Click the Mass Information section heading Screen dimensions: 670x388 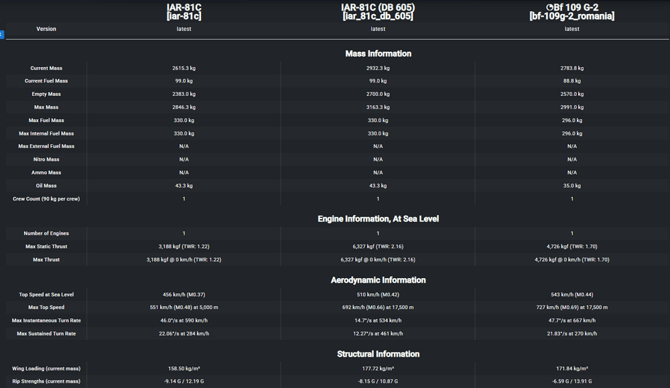click(378, 54)
